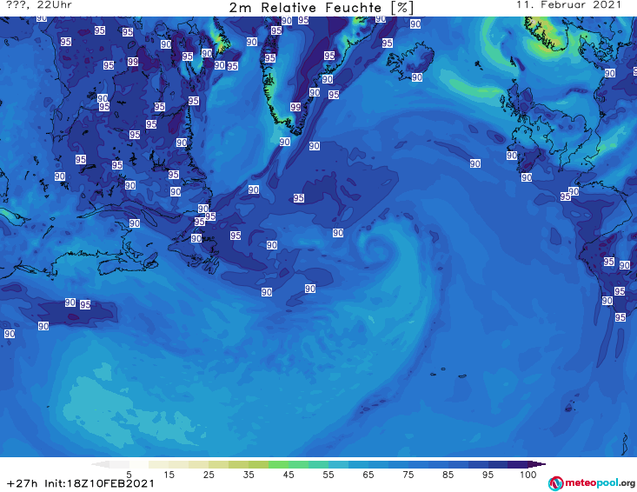Click the 99 contour label over northern Canada
637x492 pixels.
tap(133, 62)
